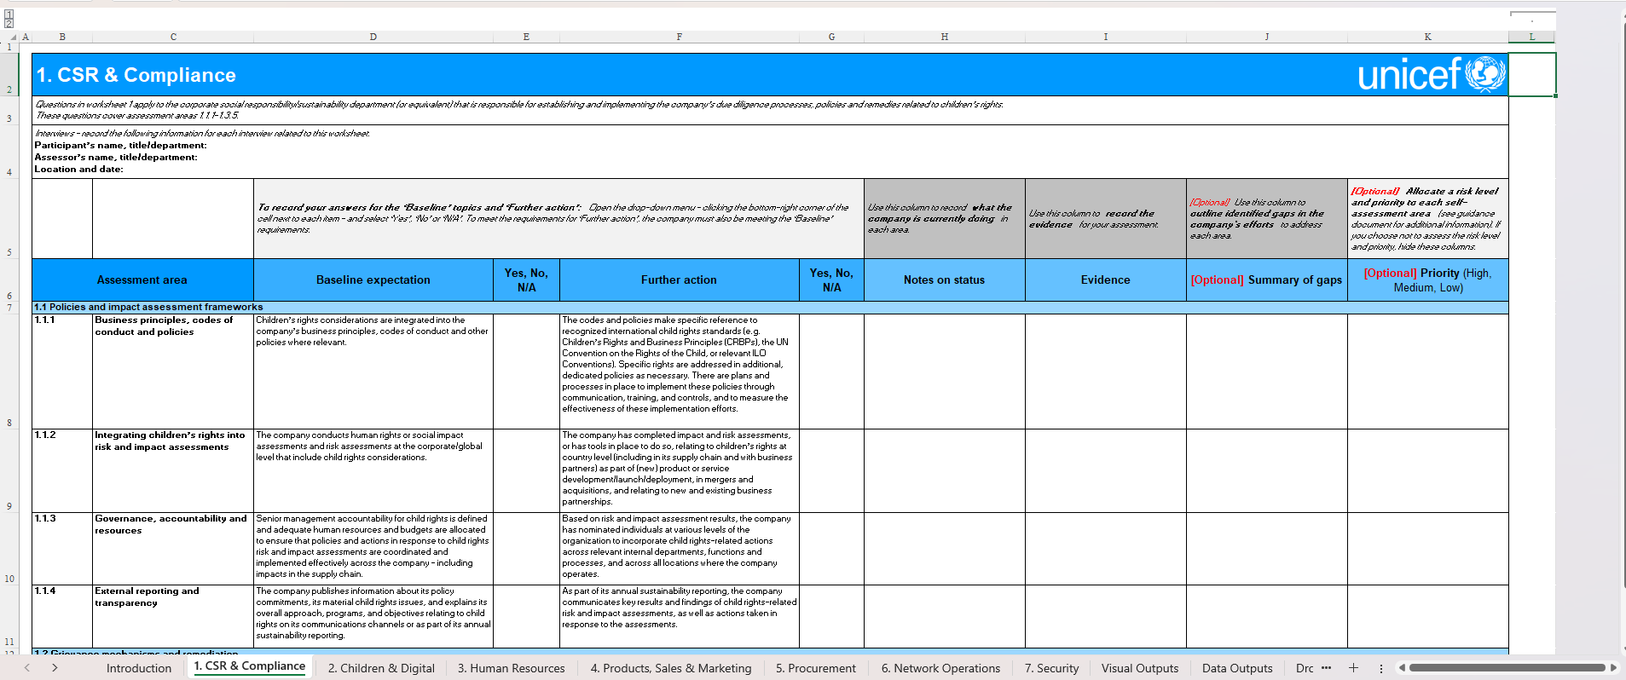Select the 1. CSR & Compliance tab
The width and height of the screenshot is (1626, 680).
pos(249,666)
